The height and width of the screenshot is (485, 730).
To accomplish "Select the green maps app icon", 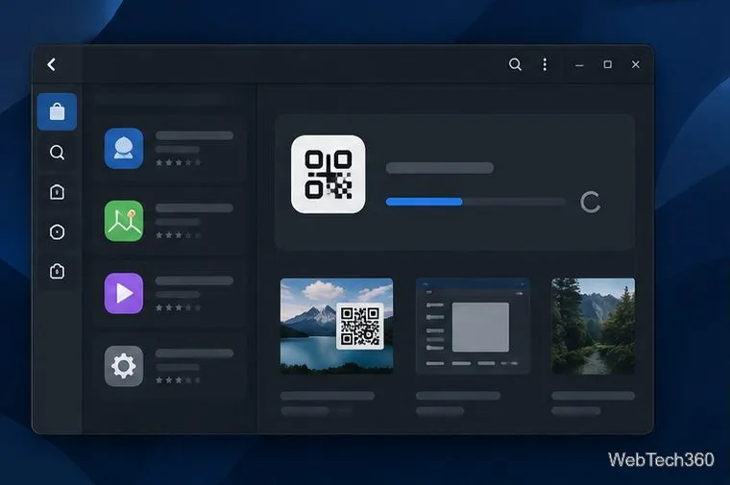I will click(x=124, y=221).
